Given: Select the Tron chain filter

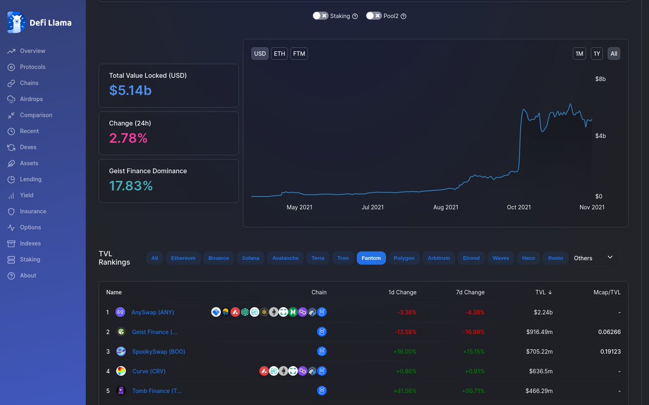Looking at the screenshot, I should coord(343,258).
